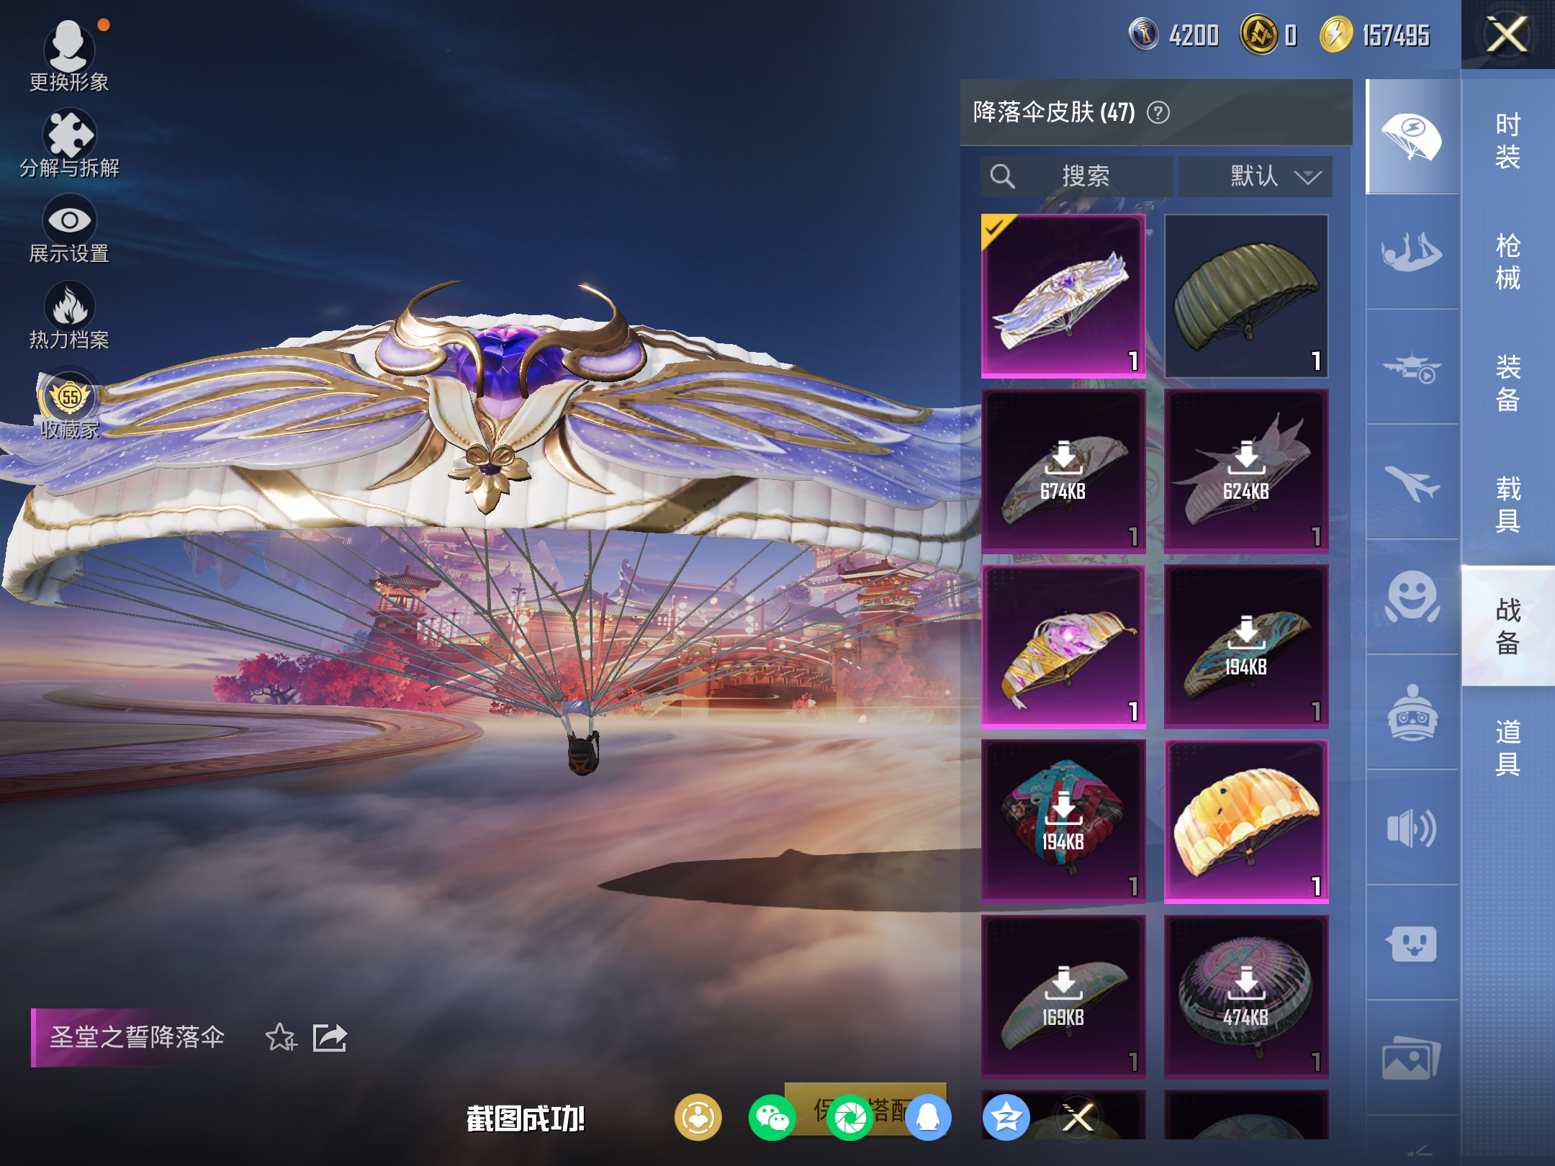The height and width of the screenshot is (1166, 1555).
Task: Click 更换形象 button
Action: click(69, 52)
